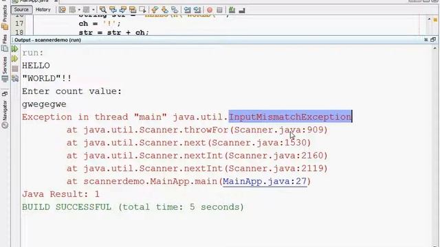Open Services side panel tab
The image size is (440, 247).
point(5,69)
